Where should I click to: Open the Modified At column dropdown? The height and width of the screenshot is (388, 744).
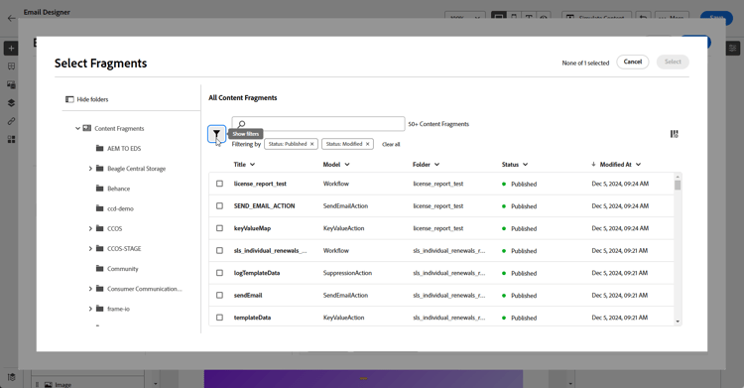point(638,165)
